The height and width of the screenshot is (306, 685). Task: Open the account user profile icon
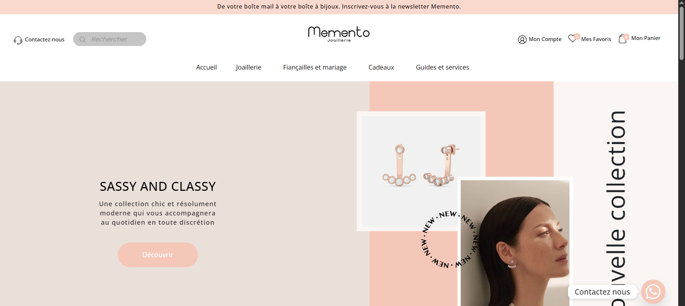[522, 39]
